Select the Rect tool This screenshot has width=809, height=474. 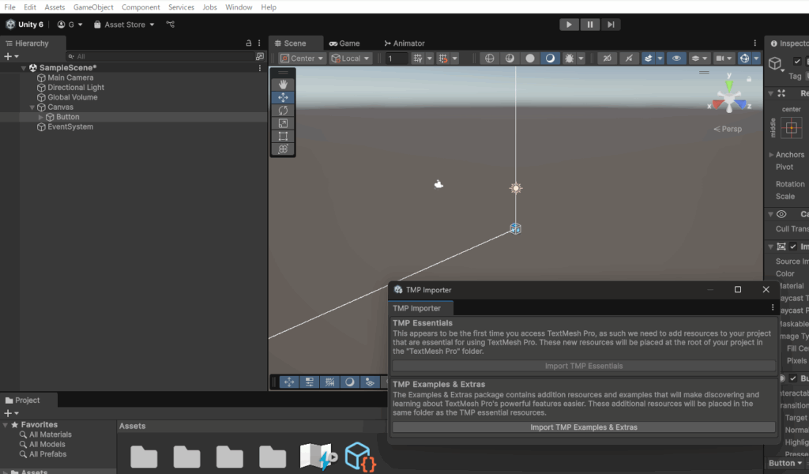point(283,136)
